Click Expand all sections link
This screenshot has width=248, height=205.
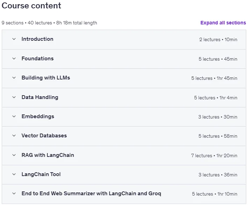[x=223, y=23]
